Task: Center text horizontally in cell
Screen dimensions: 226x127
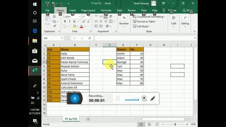Action: pos(101,22)
